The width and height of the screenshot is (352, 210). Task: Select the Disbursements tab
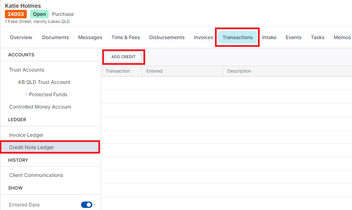point(167,37)
